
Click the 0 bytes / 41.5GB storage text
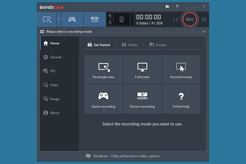(x=149, y=23)
